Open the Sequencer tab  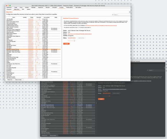tap(41, 8)
